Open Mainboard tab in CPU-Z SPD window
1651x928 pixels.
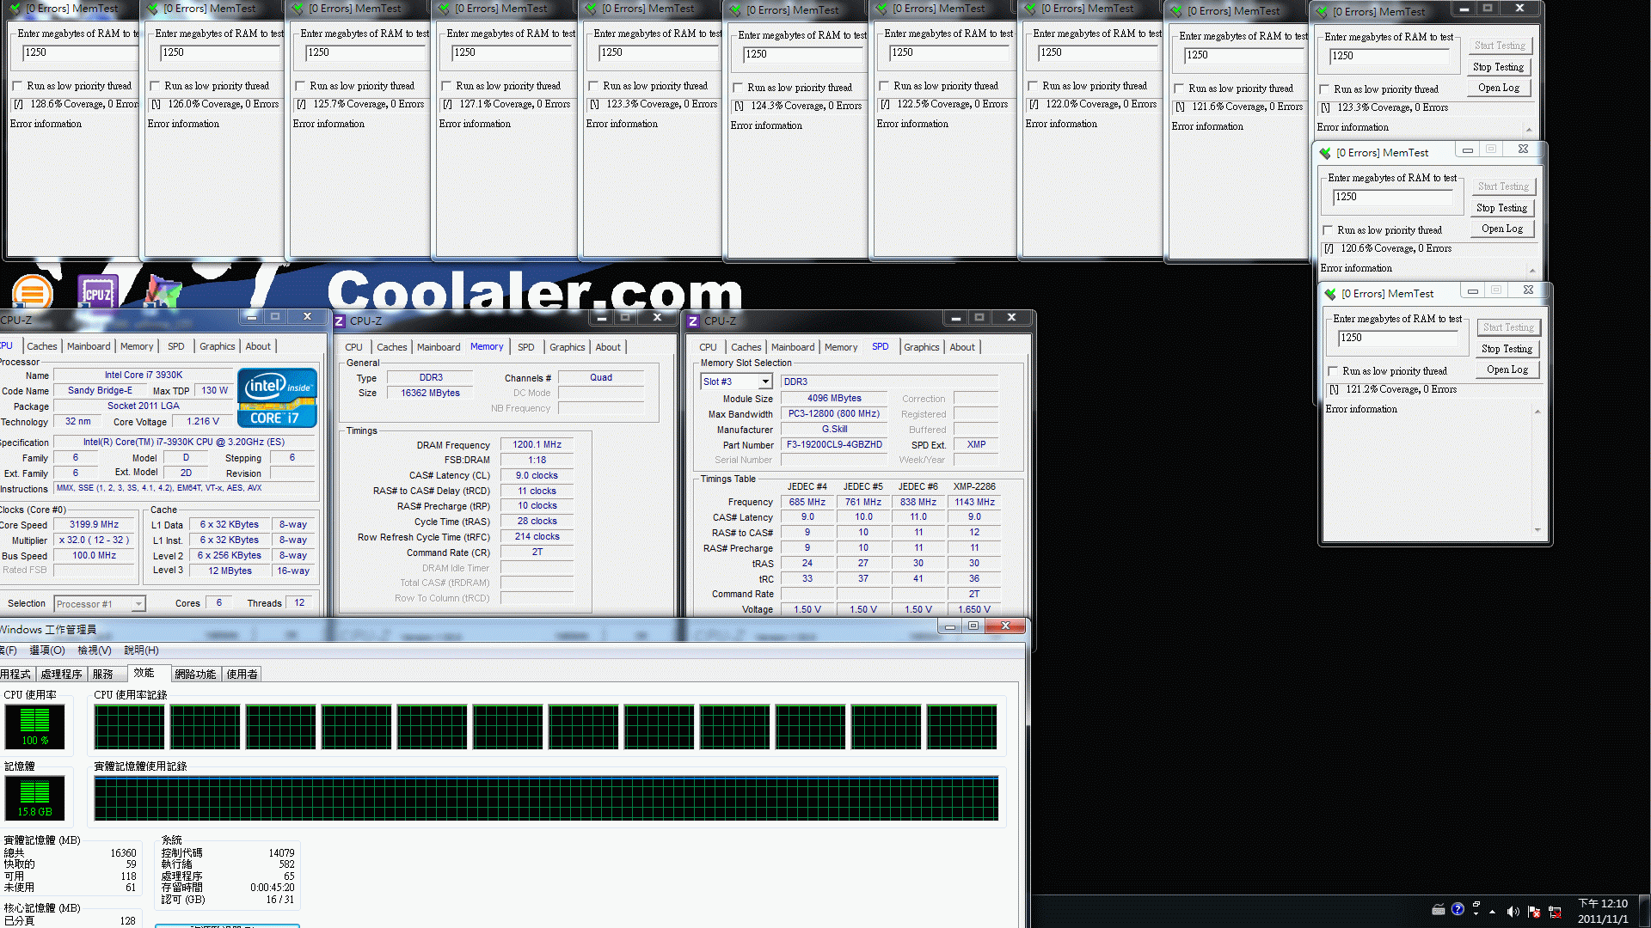[793, 347]
